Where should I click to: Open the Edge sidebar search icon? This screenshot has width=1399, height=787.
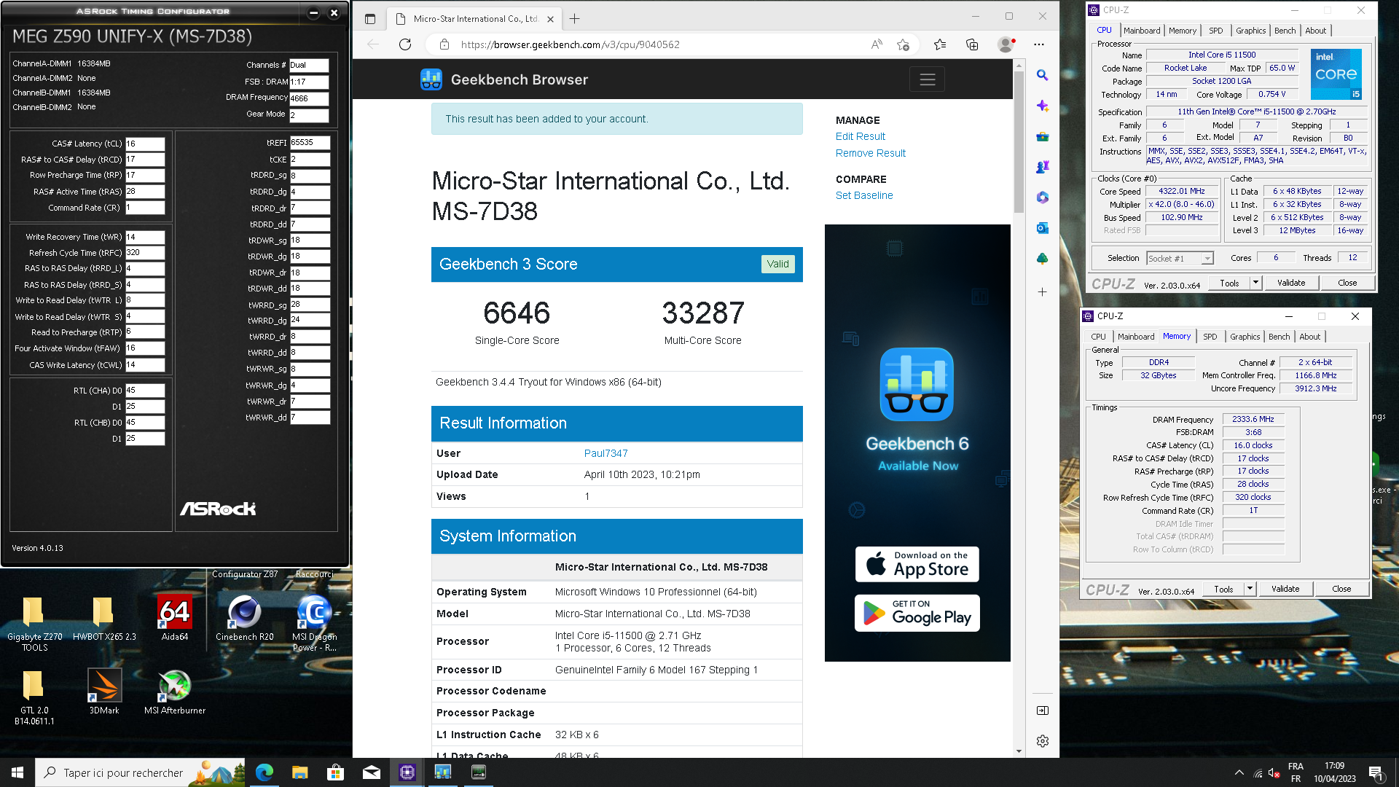(1043, 75)
